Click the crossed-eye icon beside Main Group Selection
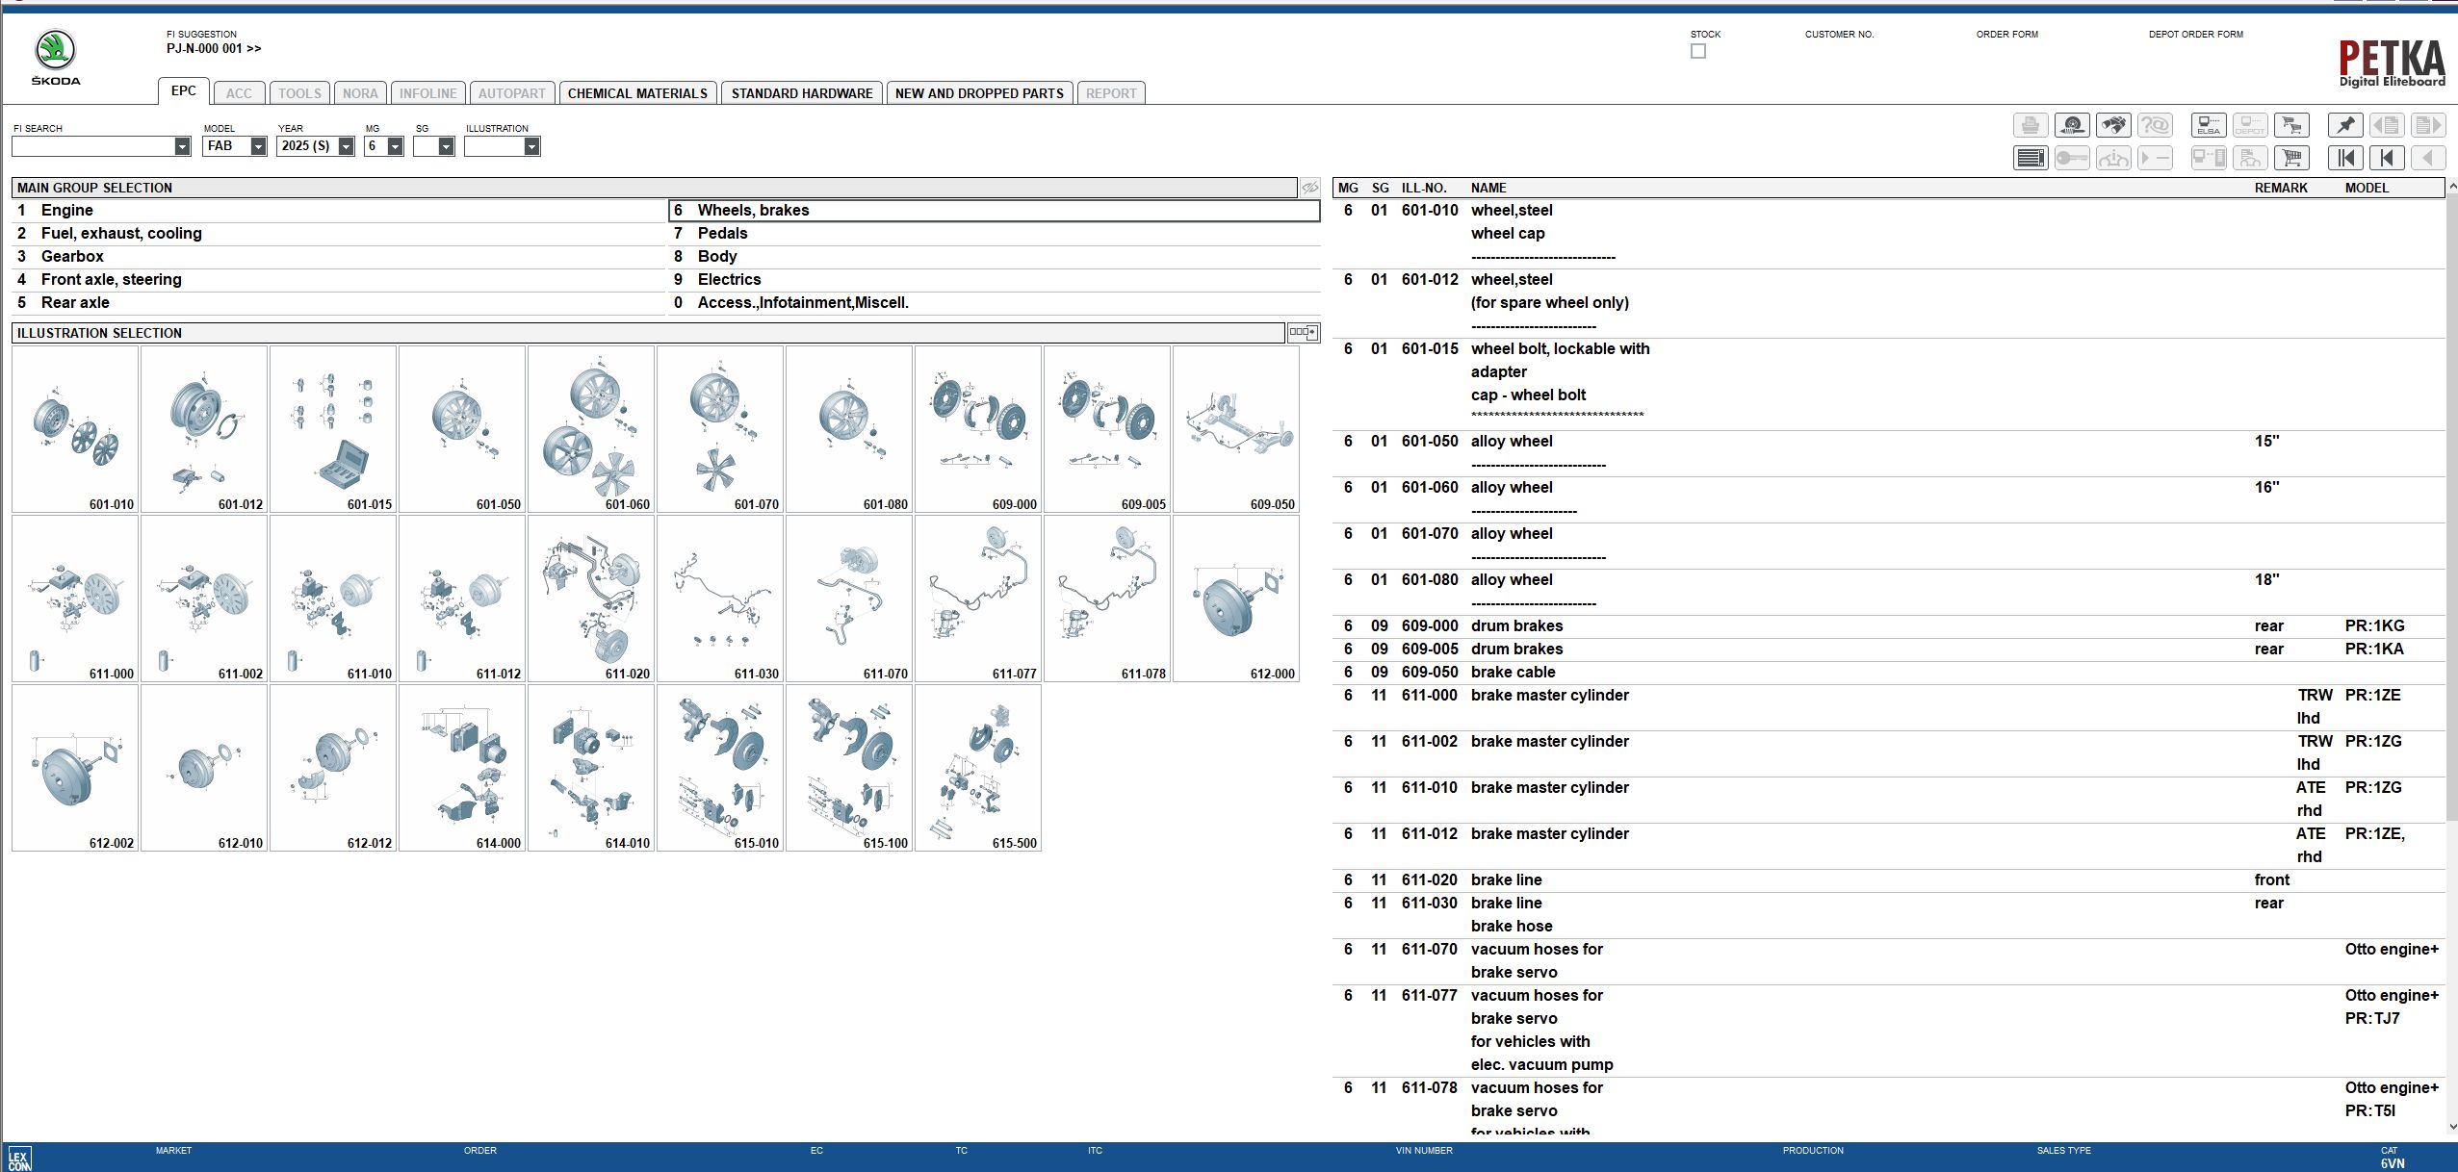The height and width of the screenshot is (1172, 2458). 1310,188
